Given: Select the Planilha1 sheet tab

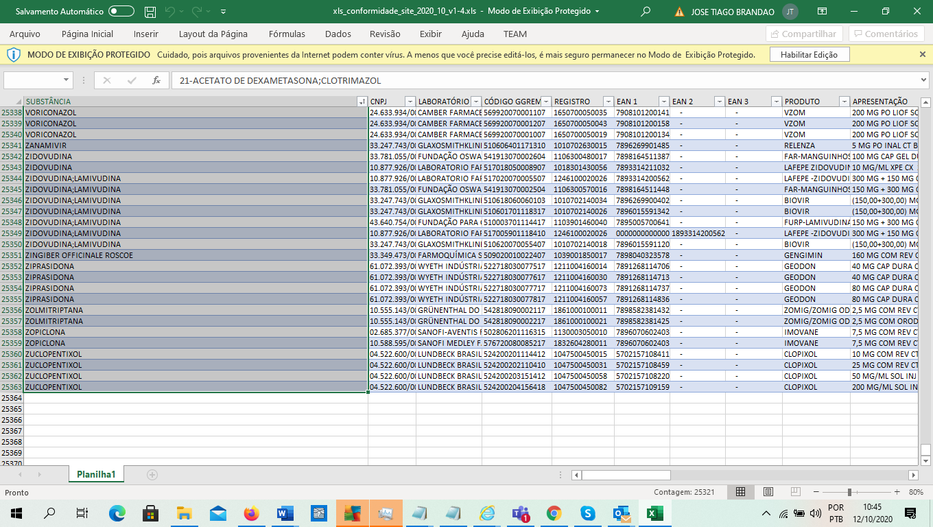Looking at the screenshot, I should coord(96,474).
